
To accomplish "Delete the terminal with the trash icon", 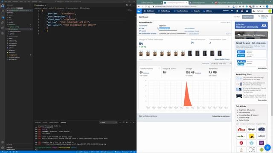I will [127, 122].
